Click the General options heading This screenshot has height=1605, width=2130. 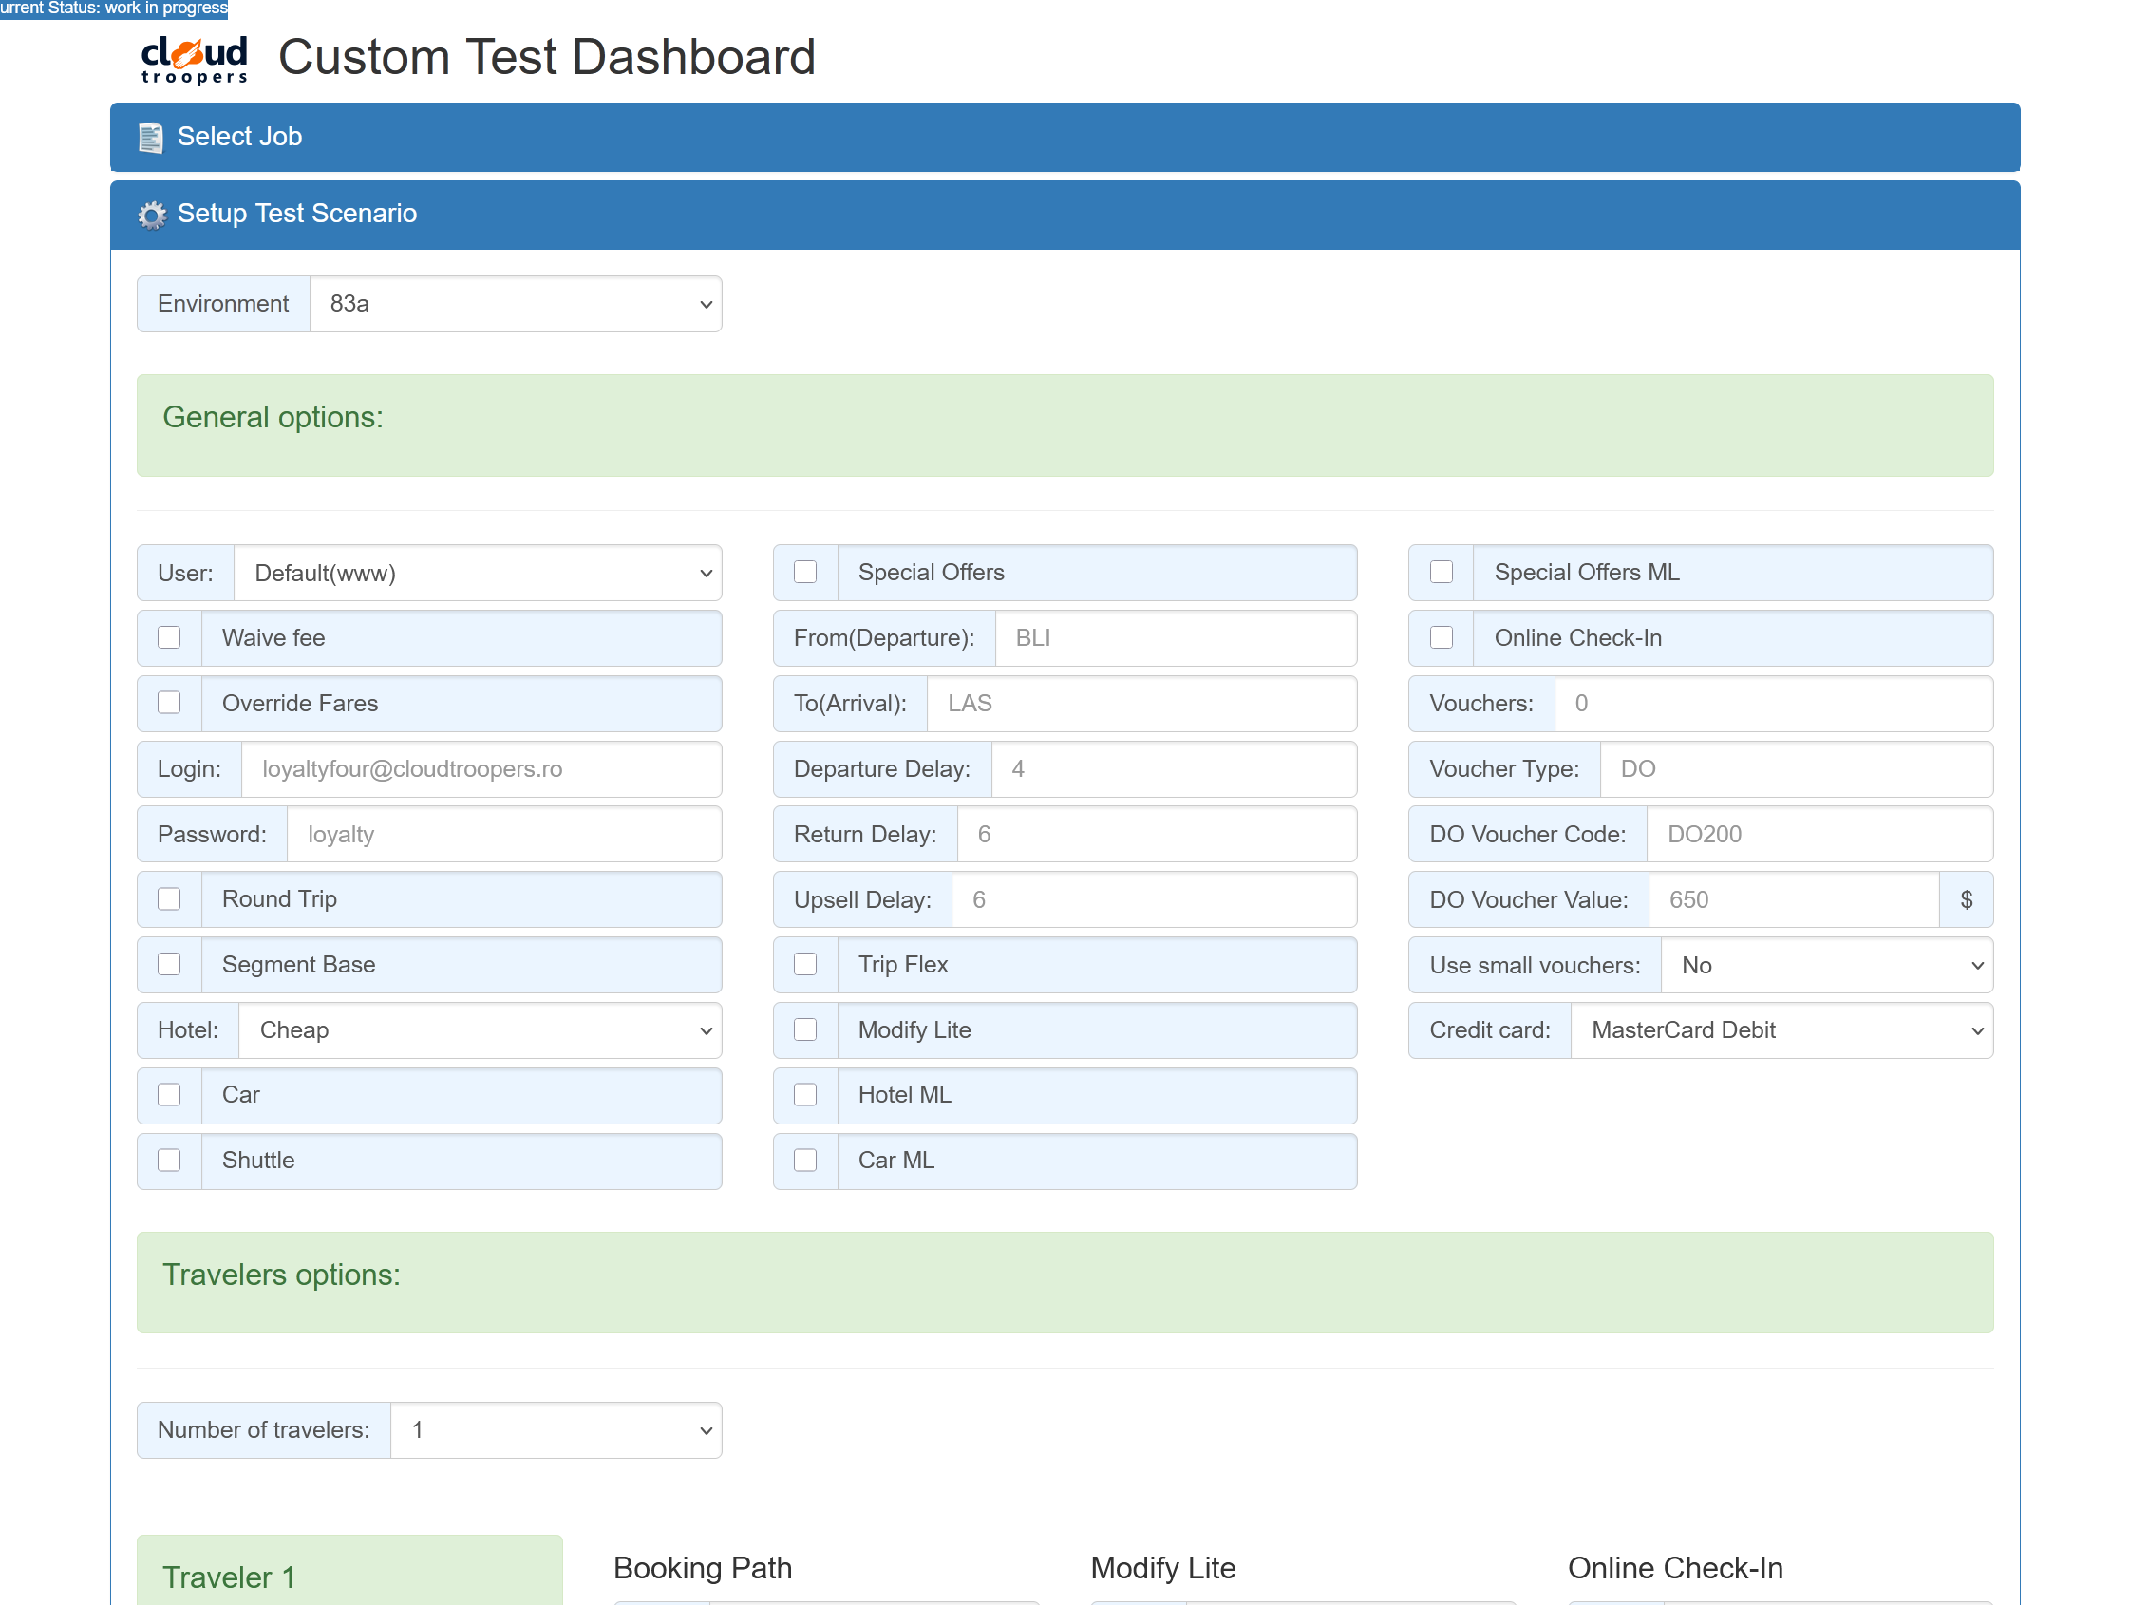click(273, 417)
